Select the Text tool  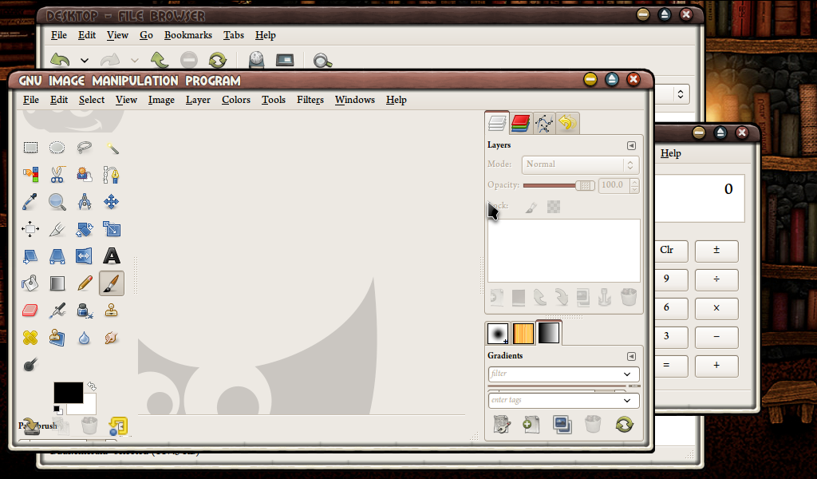click(112, 256)
